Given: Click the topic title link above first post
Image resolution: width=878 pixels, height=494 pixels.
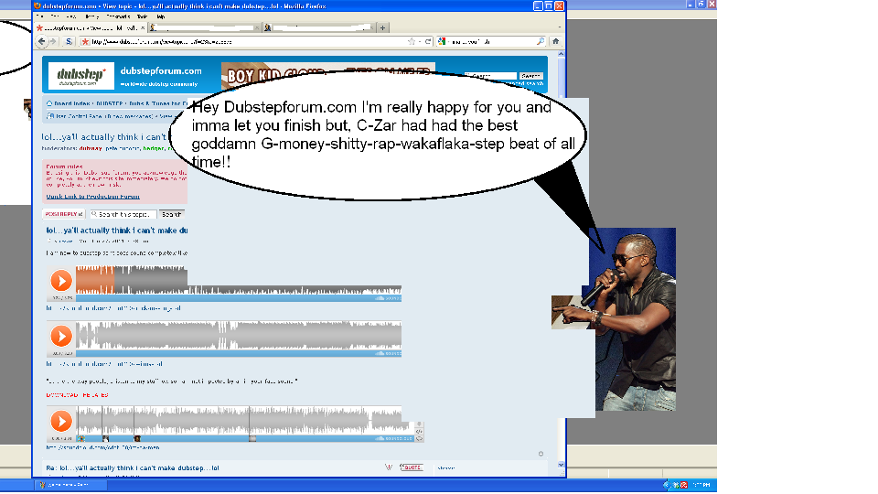Looking at the screenshot, I should click(x=117, y=231).
